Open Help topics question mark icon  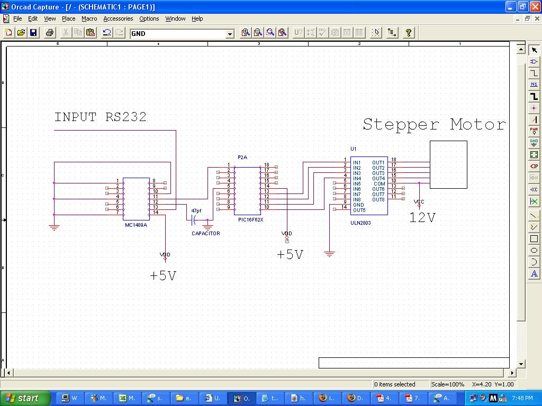point(409,33)
